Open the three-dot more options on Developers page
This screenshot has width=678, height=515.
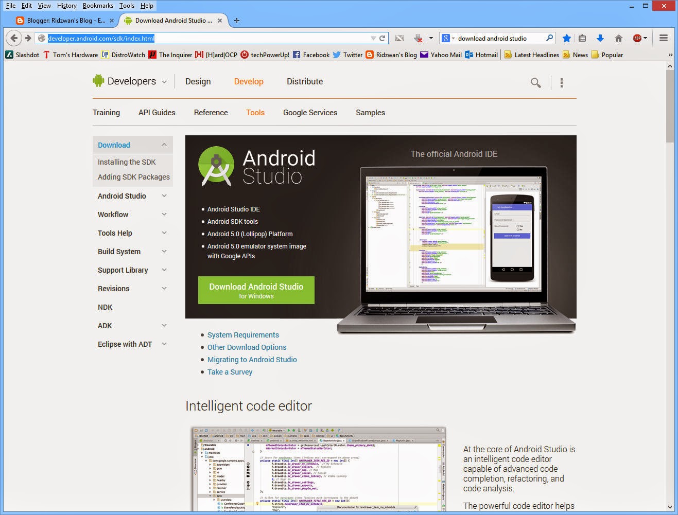562,82
